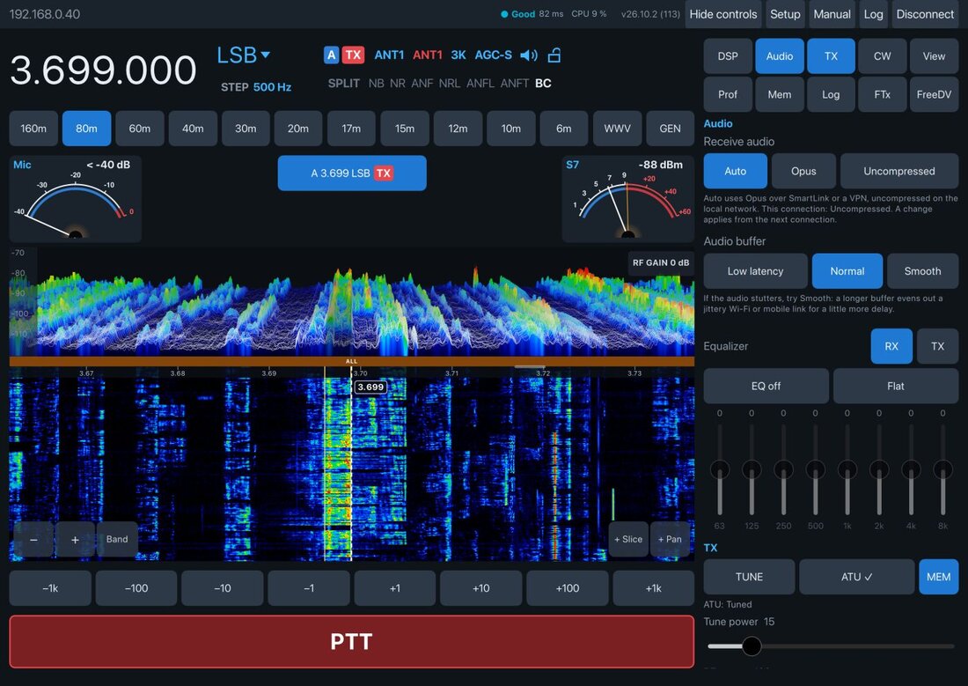Select the TX equalizer button beside RX
This screenshot has width=968, height=686.
pyautogui.click(x=937, y=346)
